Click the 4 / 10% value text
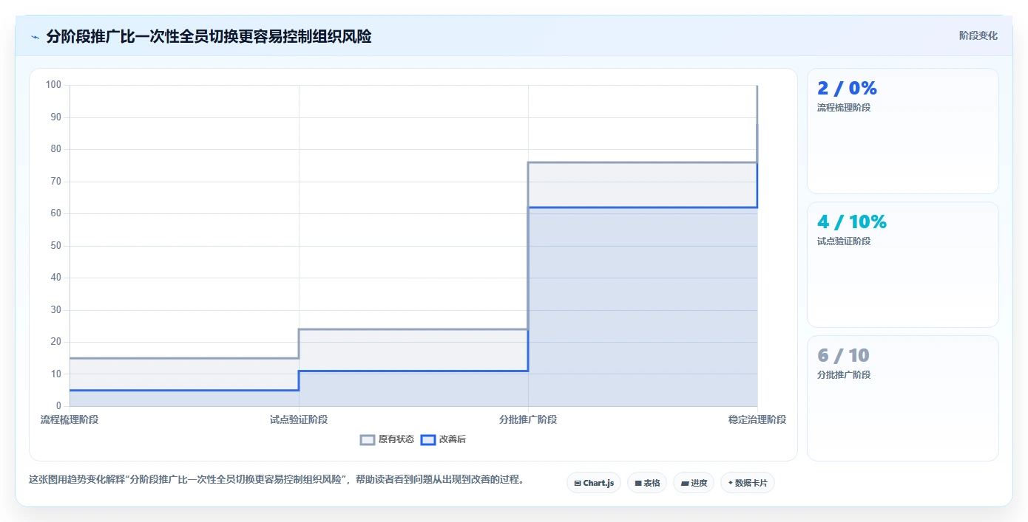1028x522 pixels. click(x=852, y=222)
